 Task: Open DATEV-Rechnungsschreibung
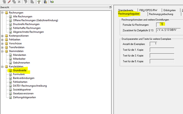pyautogui.click(x=30, y=86)
